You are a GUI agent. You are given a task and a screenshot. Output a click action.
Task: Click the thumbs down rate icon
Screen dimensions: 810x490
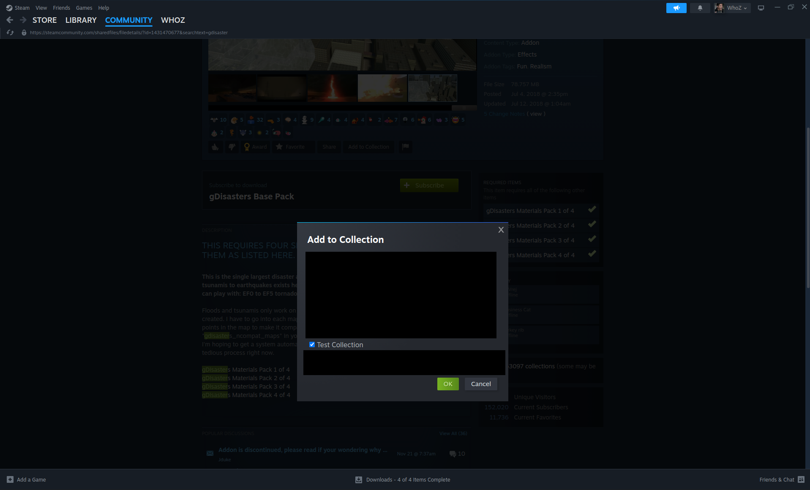pos(232,147)
